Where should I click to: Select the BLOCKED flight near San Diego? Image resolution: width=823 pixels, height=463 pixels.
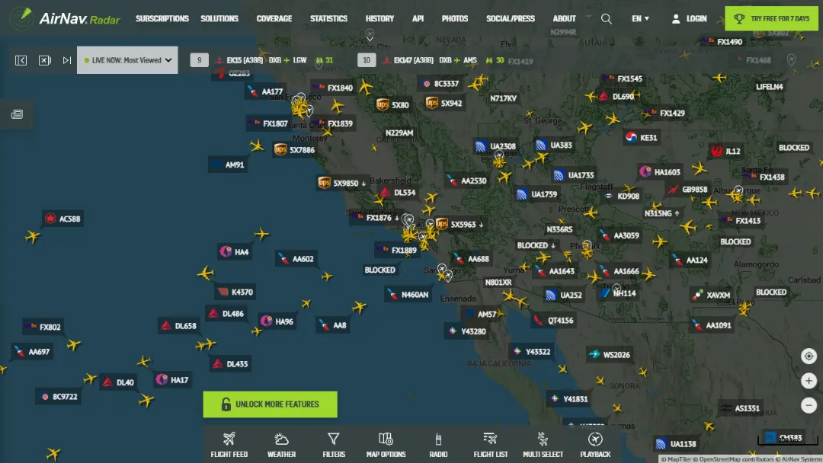[379, 270]
